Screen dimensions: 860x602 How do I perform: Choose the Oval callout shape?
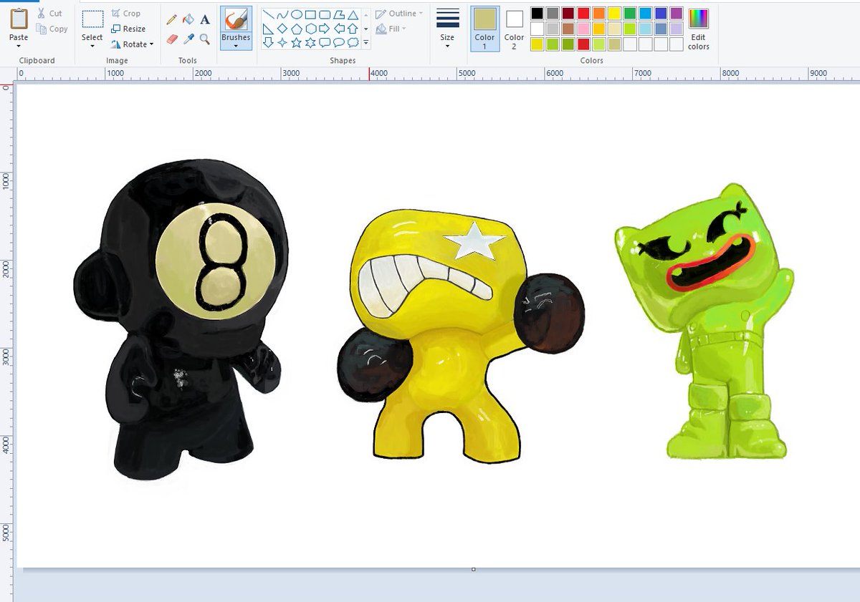pyautogui.click(x=338, y=42)
